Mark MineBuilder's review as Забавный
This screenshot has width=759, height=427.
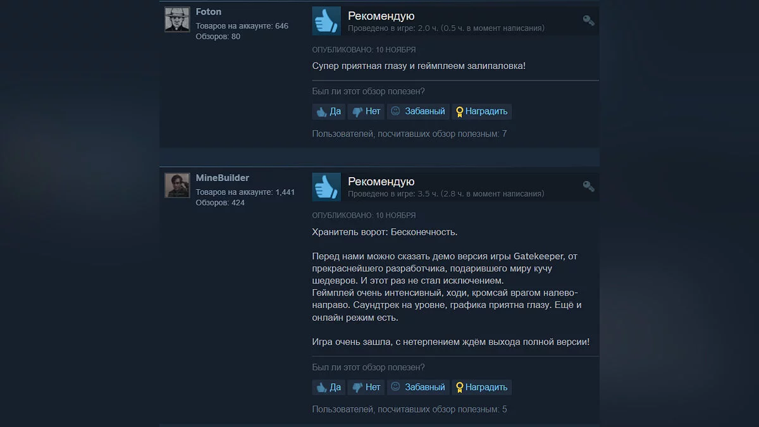point(418,387)
